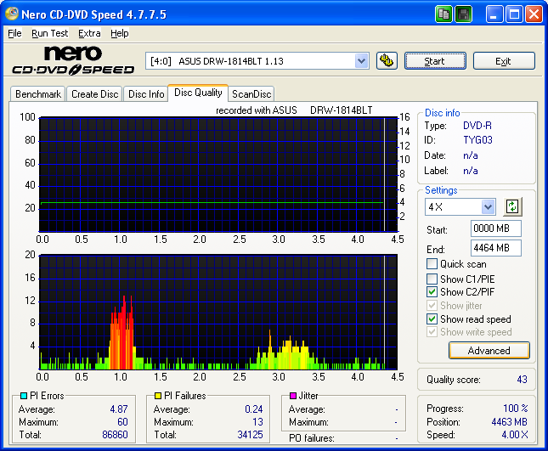The height and width of the screenshot is (451, 548).
Task: Click PI Failures total 34125
Action: [251, 435]
